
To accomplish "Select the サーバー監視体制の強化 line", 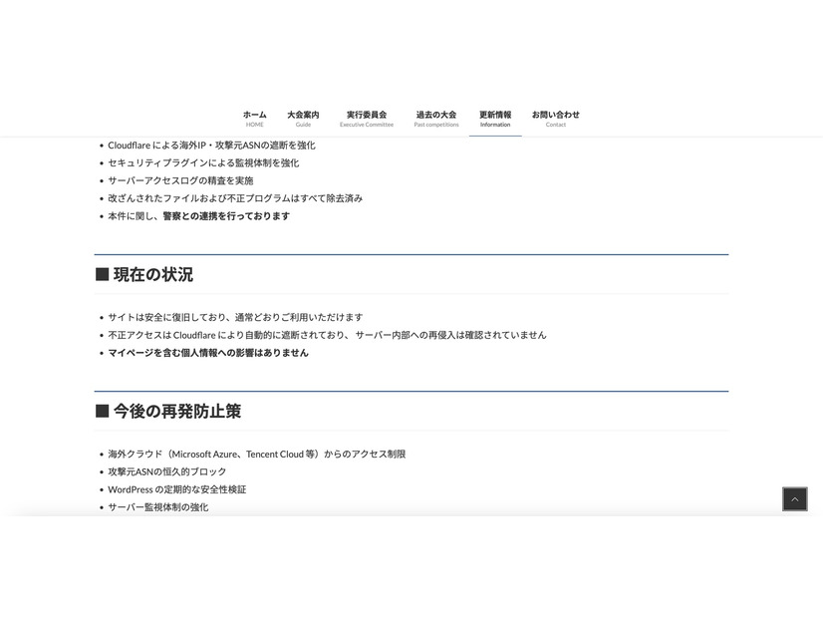I will pos(158,507).
